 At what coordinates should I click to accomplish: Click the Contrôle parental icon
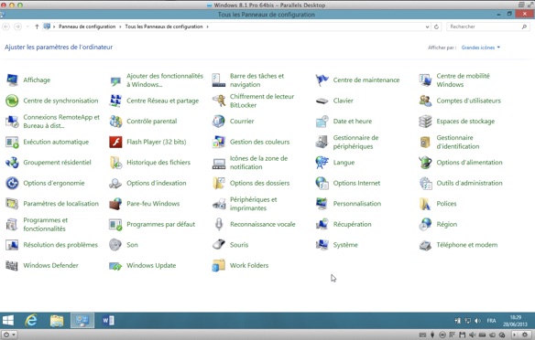pos(115,122)
